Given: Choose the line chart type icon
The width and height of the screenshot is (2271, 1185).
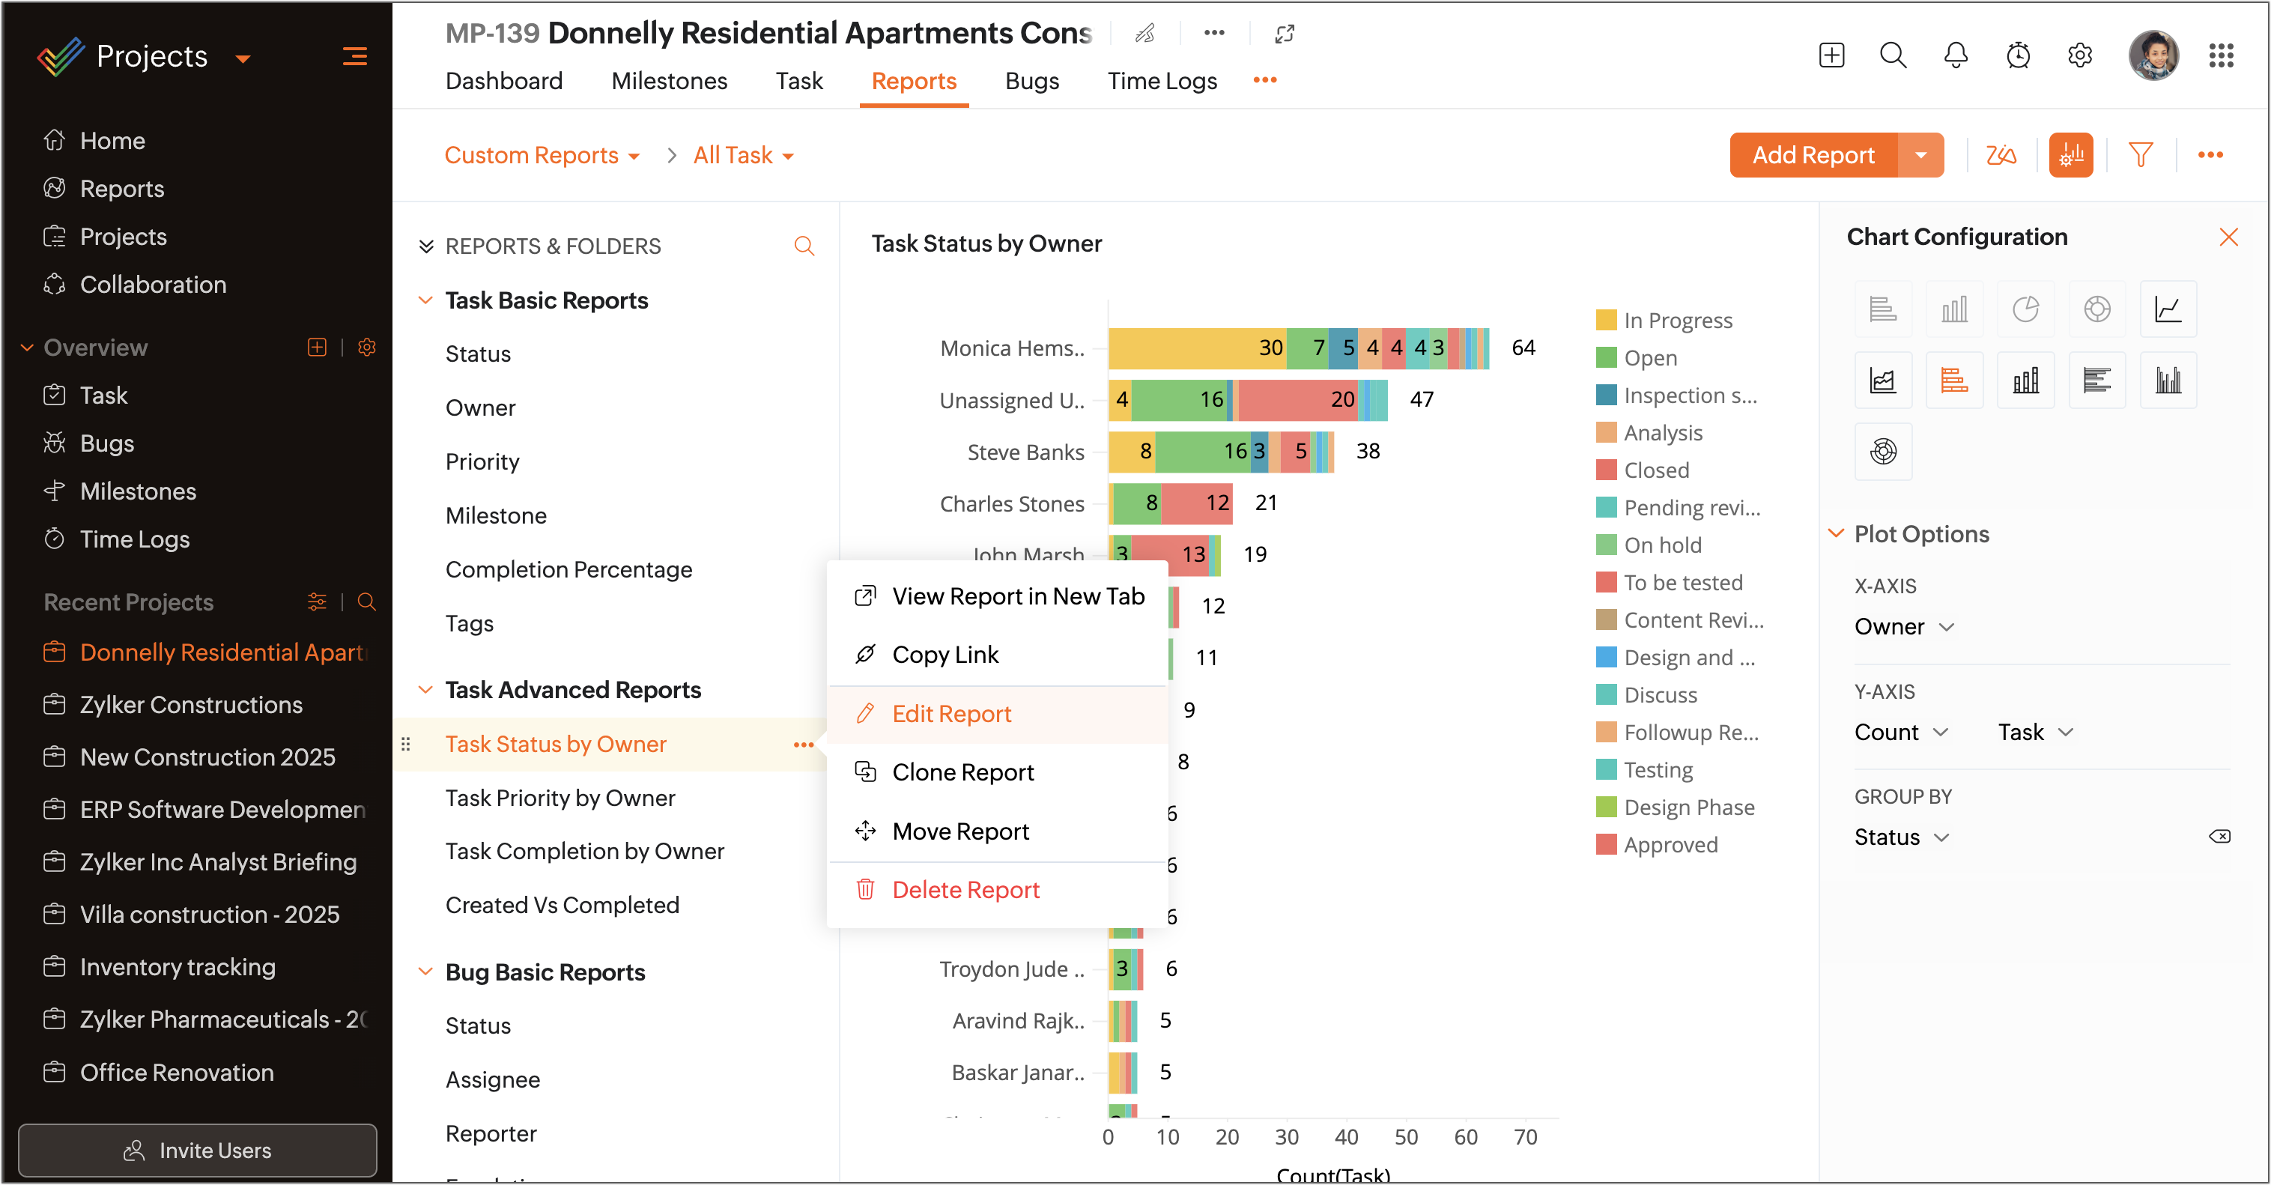Looking at the screenshot, I should [2168, 309].
